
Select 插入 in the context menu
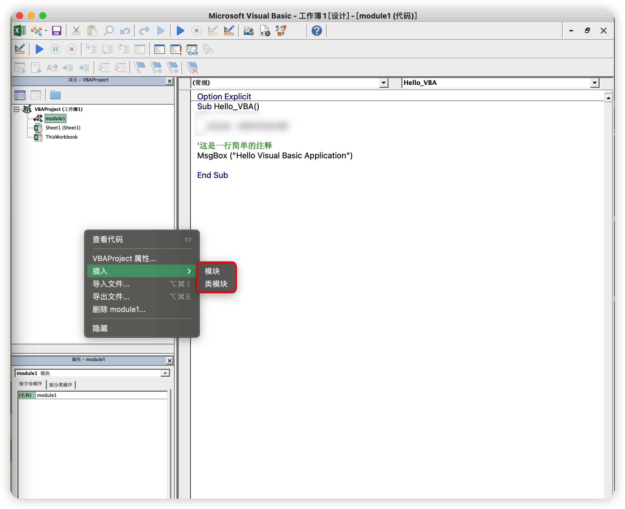point(142,271)
